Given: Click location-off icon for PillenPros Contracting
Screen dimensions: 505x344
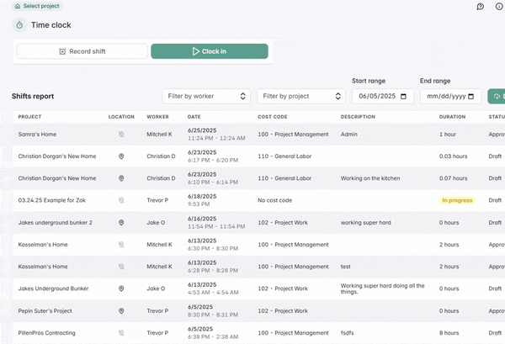Looking at the screenshot, I should pos(121,333).
